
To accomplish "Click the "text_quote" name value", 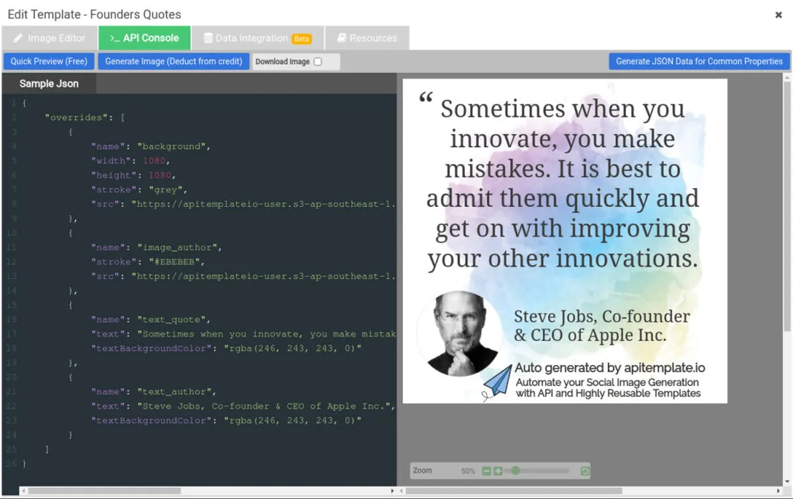I will coord(173,319).
